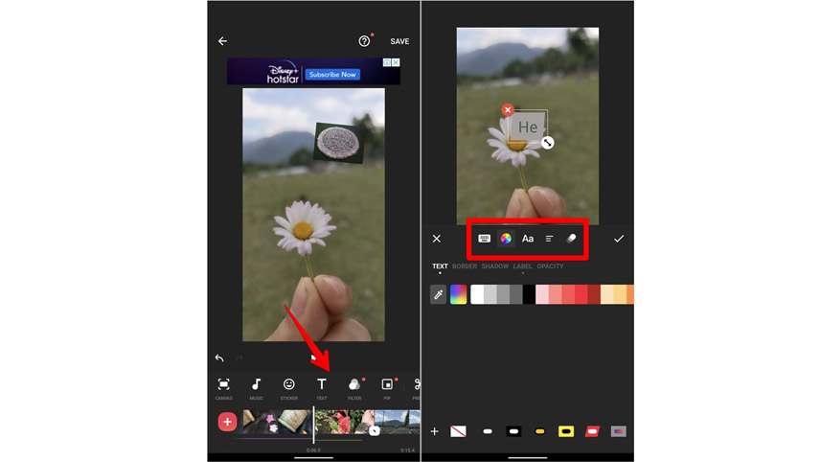Confirm text editing with the checkmark
The image size is (820, 462).
[619, 239]
